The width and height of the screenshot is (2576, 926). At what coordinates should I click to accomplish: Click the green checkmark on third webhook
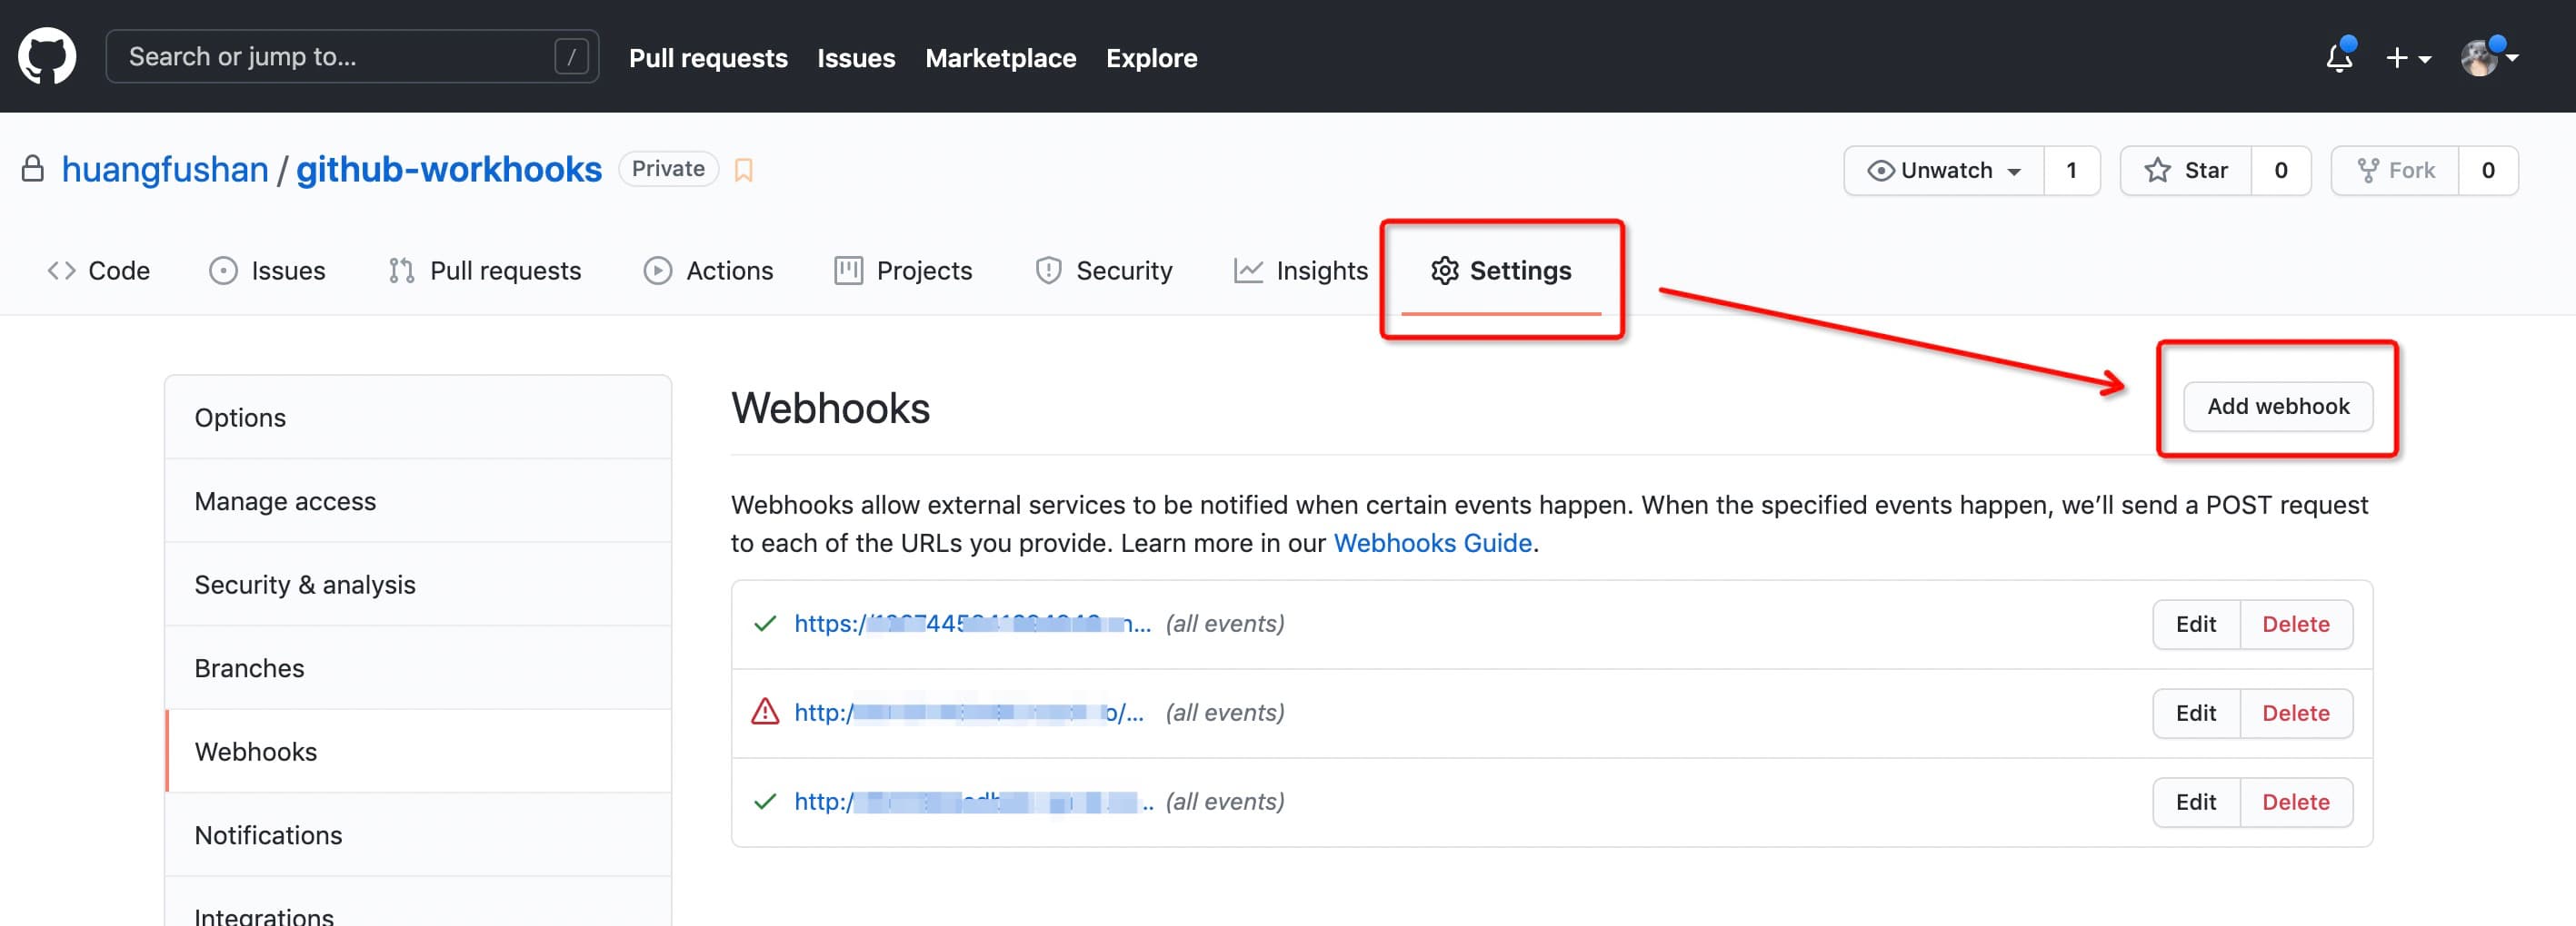point(765,801)
